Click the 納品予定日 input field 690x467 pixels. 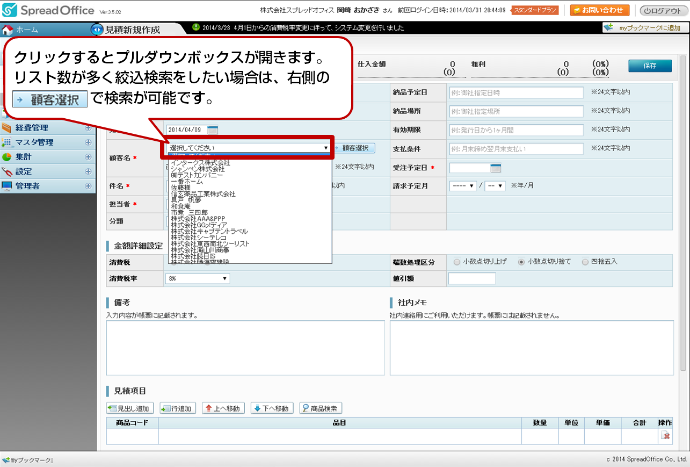click(x=516, y=92)
